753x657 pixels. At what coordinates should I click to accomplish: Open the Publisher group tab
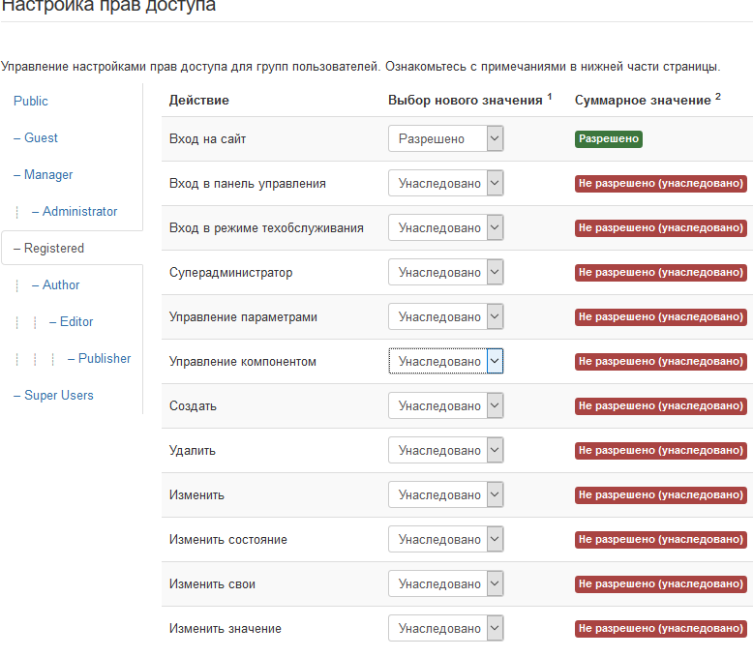[x=105, y=359]
